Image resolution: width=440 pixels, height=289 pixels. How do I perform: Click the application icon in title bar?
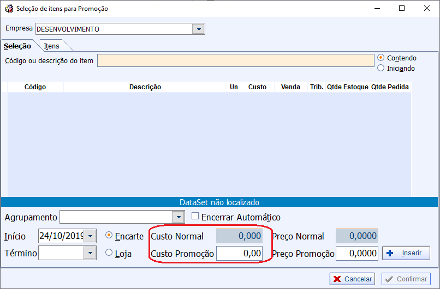(8, 9)
